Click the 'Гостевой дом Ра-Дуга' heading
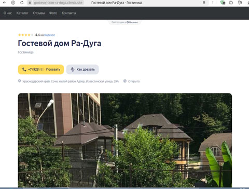Viewport: 249px width, 189px height. tap(60, 43)
